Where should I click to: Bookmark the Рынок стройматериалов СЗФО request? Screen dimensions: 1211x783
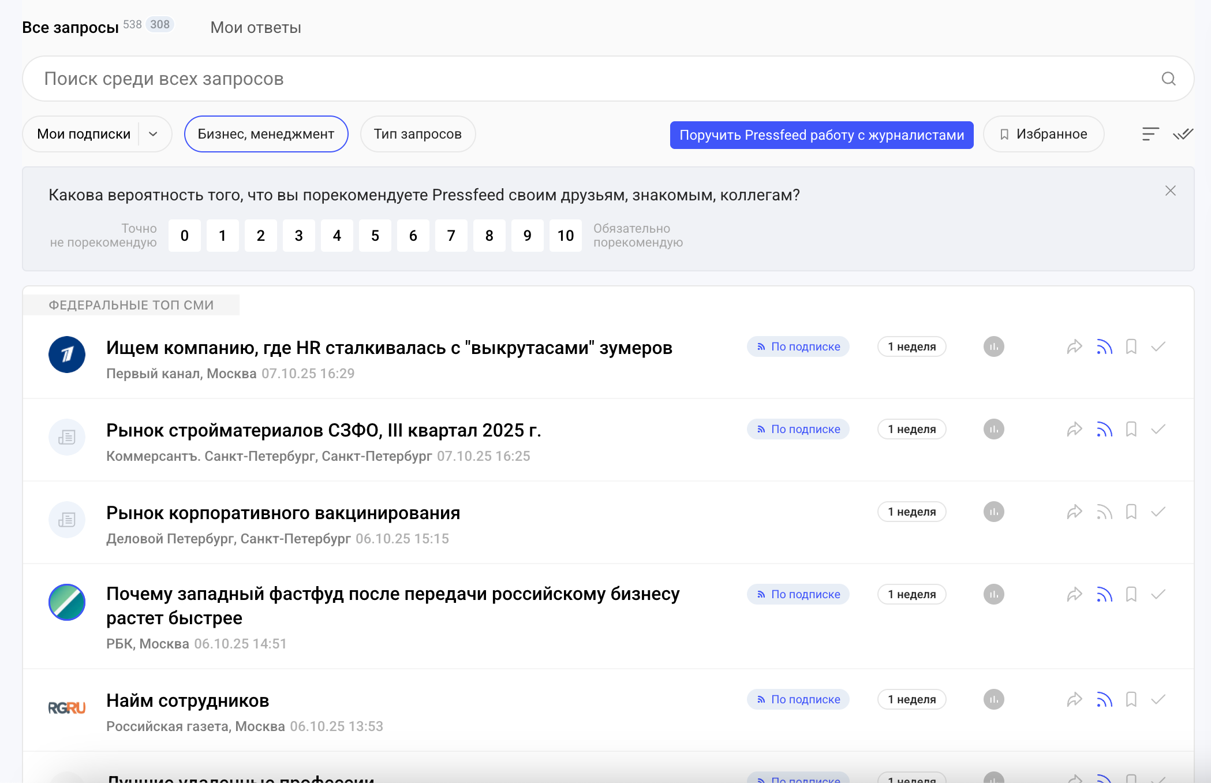[1131, 430]
